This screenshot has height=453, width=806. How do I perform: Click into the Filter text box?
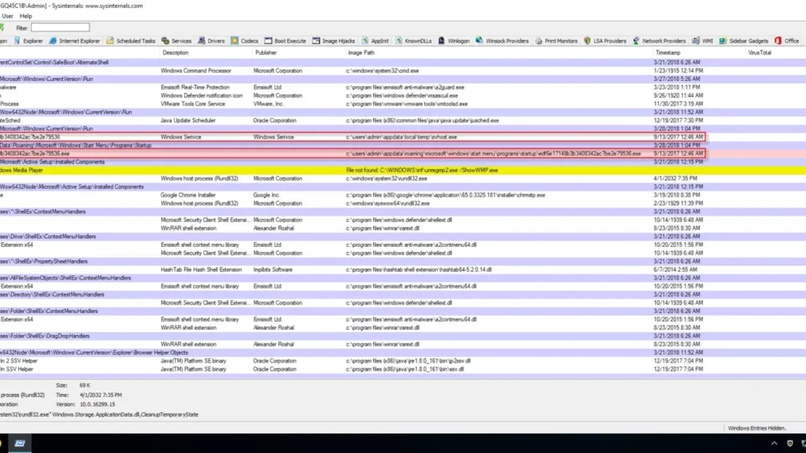click(60, 28)
